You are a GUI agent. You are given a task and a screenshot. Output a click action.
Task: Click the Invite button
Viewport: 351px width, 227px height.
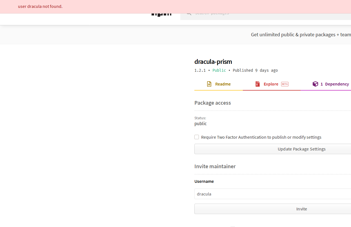click(x=301, y=209)
